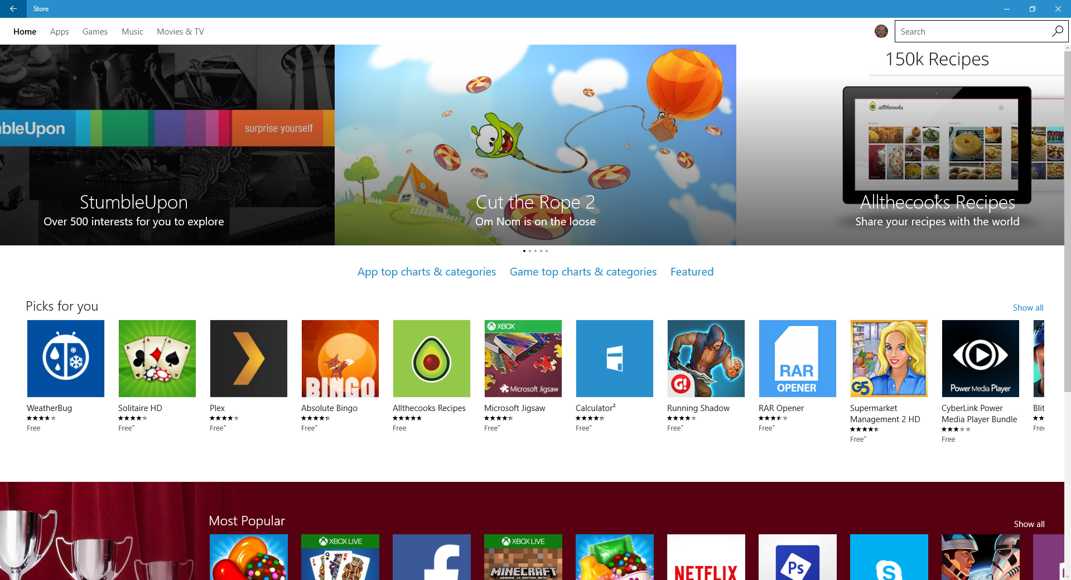Click the RAR Opener app title

tap(781, 408)
